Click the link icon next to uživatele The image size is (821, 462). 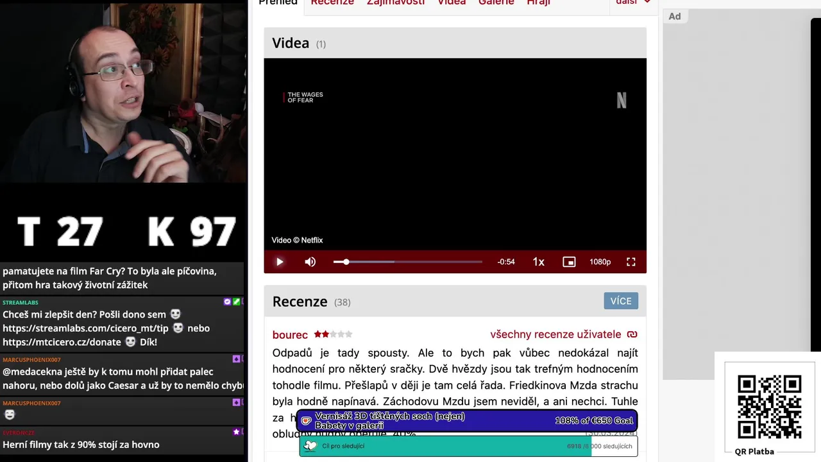[632, 334]
